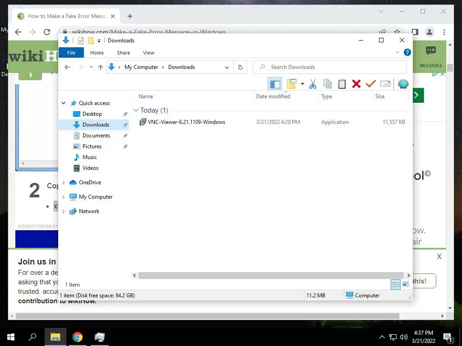
Task: Click Downloads in address breadcrumb
Action: point(181,67)
